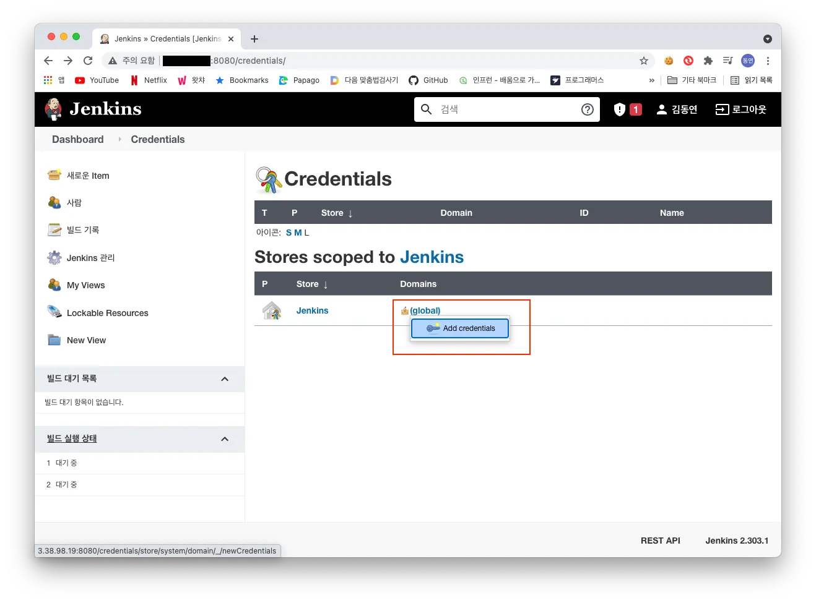Open the 빌드 실행 상태 link
The image size is (816, 603).
(72, 438)
